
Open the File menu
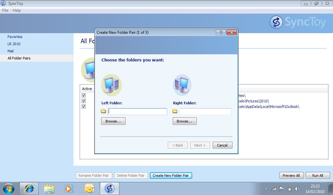[x=5, y=10]
